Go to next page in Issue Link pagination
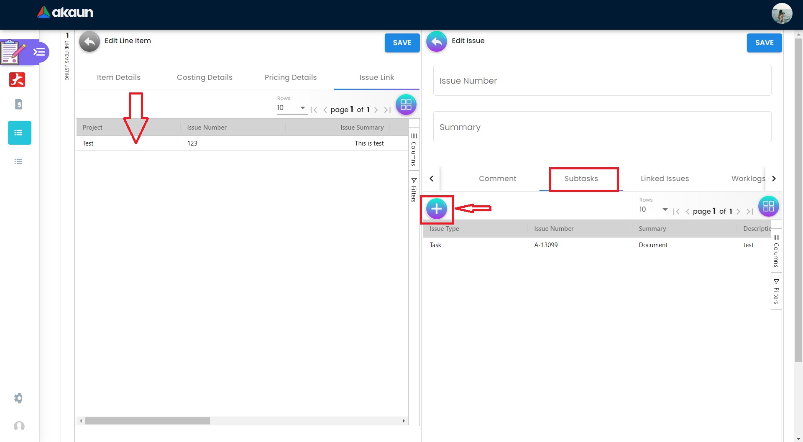The height and width of the screenshot is (442, 803). [x=376, y=110]
